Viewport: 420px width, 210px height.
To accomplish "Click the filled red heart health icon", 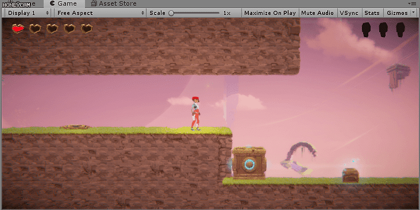I will point(18,29).
